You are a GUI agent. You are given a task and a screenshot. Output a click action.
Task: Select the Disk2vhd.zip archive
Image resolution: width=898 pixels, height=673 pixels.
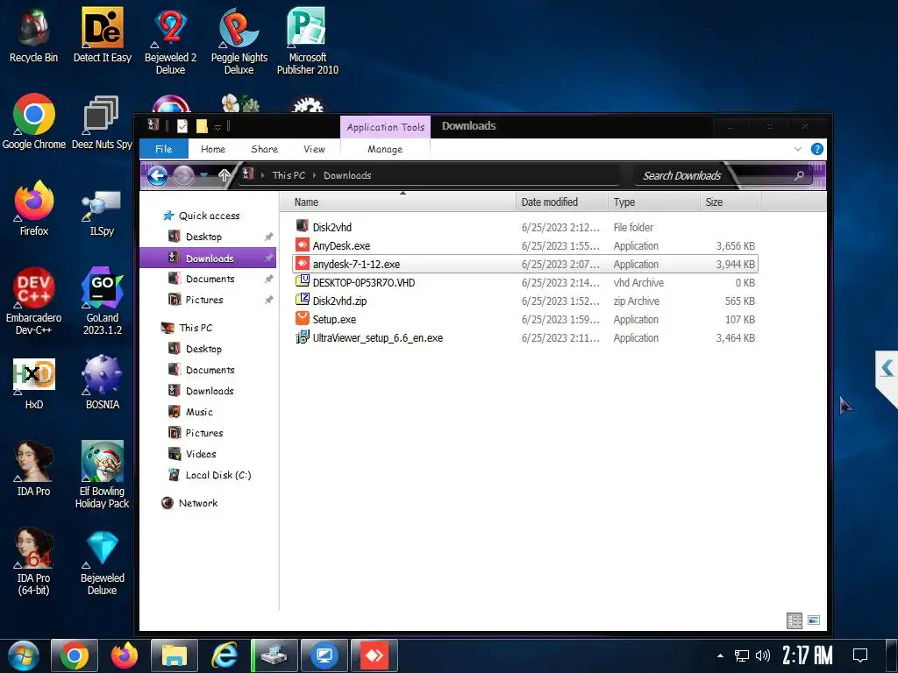tap(524, 301)
